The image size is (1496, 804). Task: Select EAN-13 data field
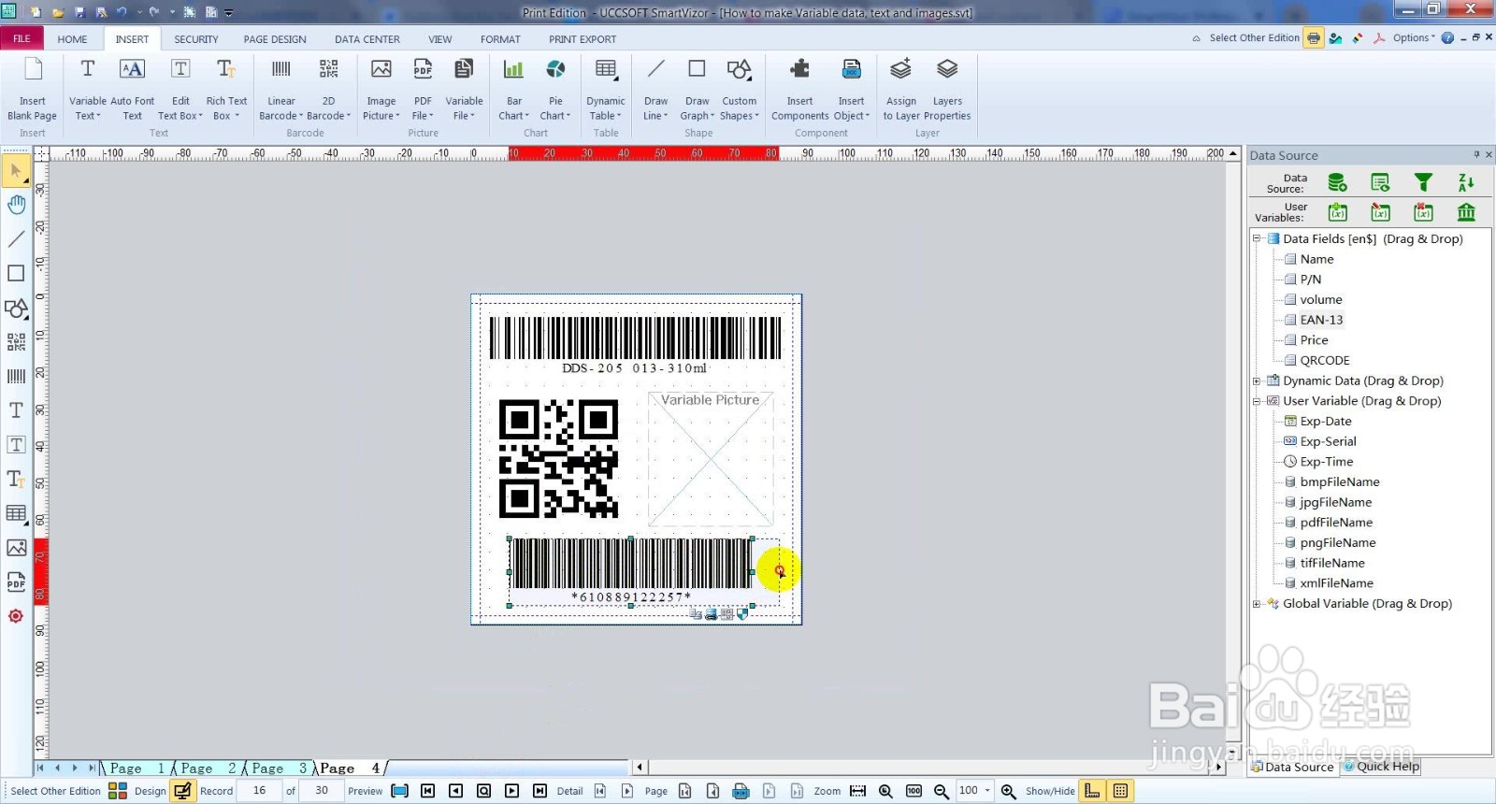pos(1321,320)
